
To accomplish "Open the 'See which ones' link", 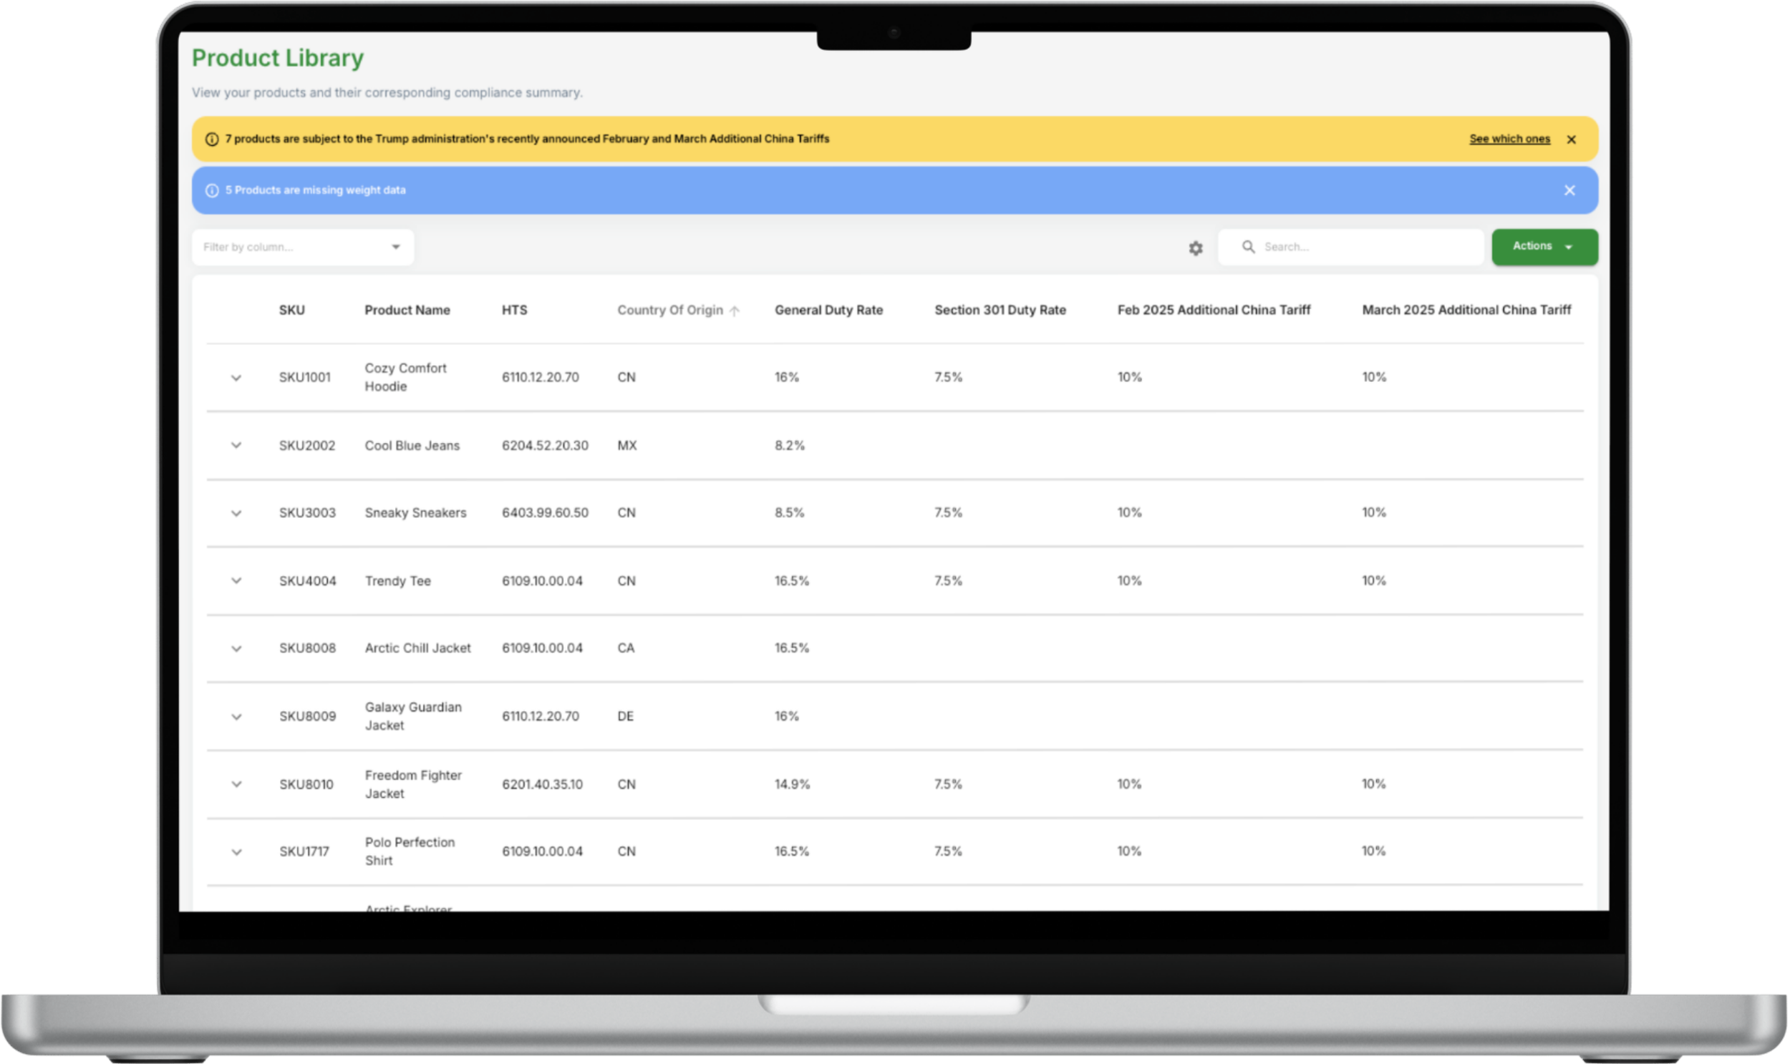I will coord(1509,138).
